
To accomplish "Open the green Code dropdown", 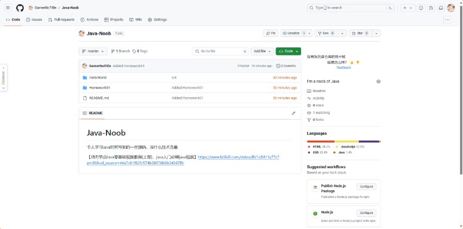I will [x=288, y=51].
